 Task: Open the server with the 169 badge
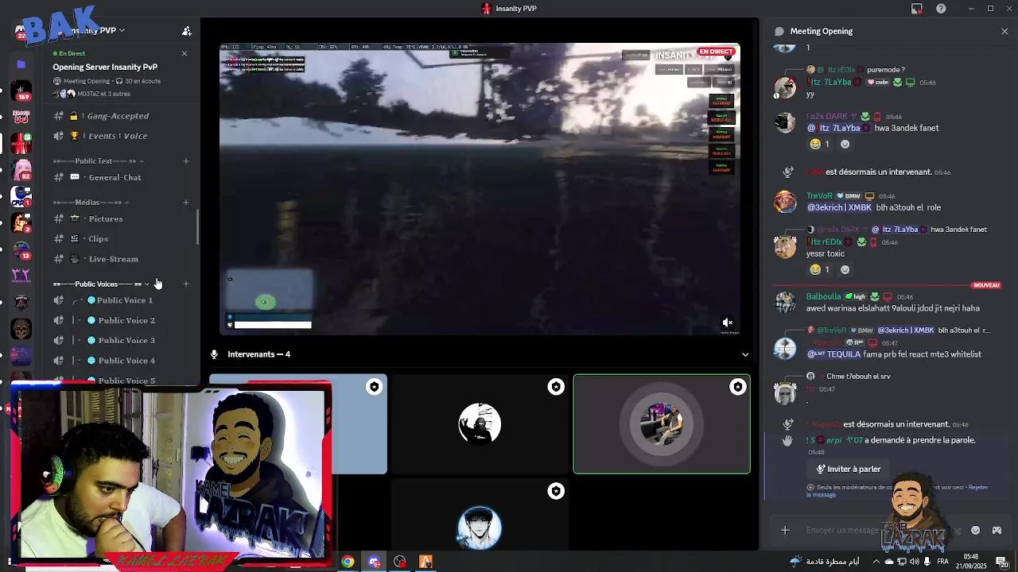pyautogui.click(x=21, y=91)
